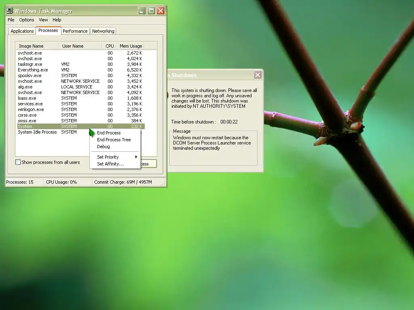Click the Time before shutdown countdown
The image size is (414, 310).
tap(229, 122)
